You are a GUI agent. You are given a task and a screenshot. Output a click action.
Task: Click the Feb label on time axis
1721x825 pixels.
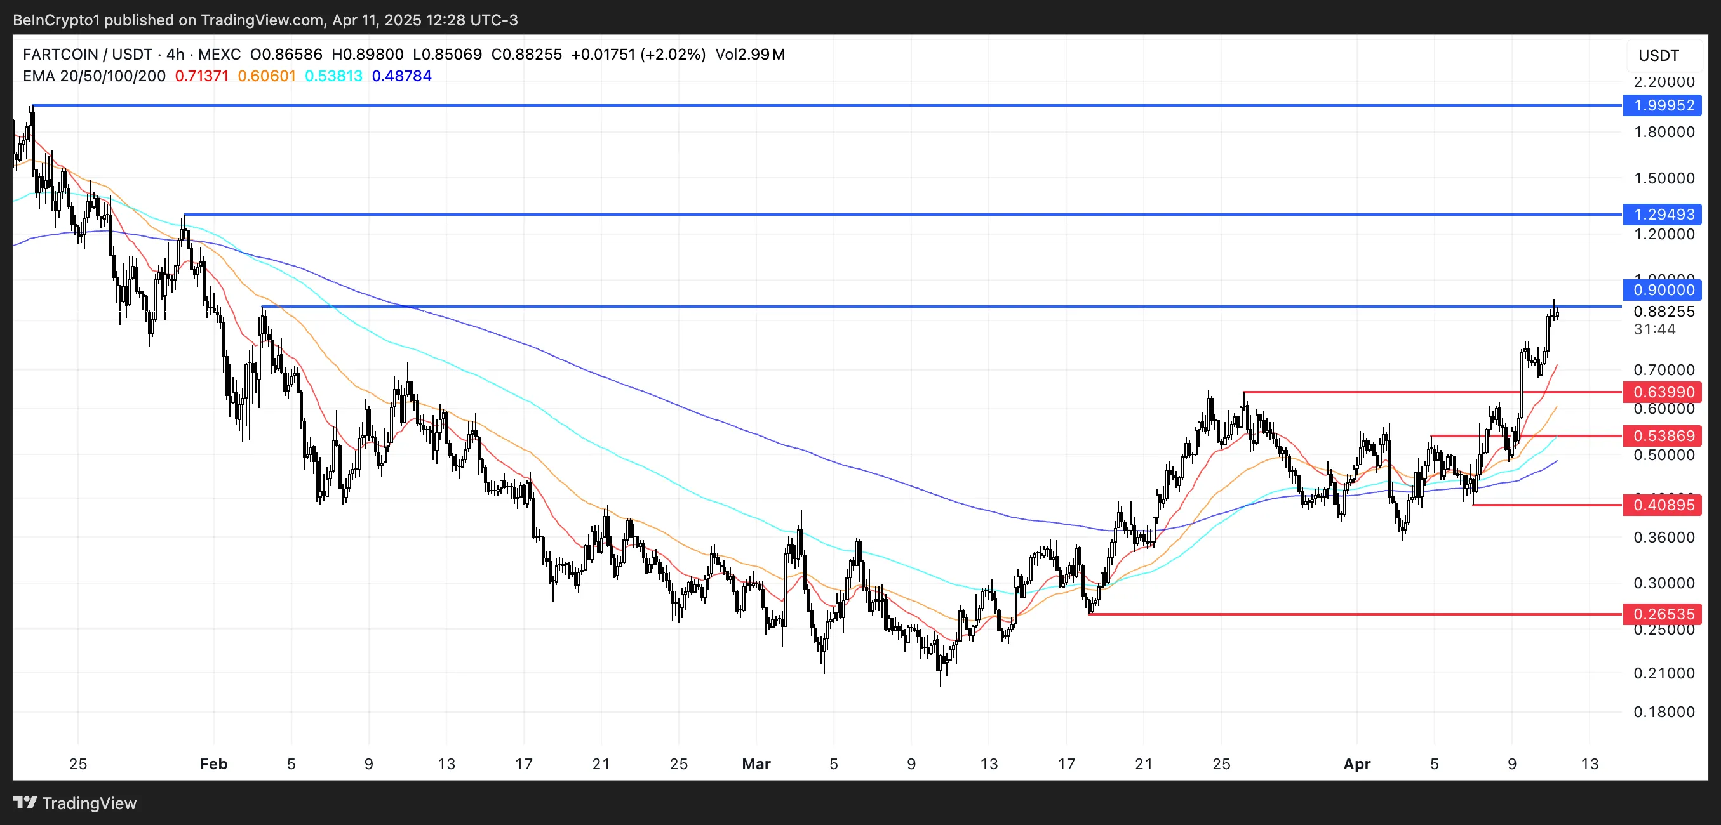[x=214, y=763]
